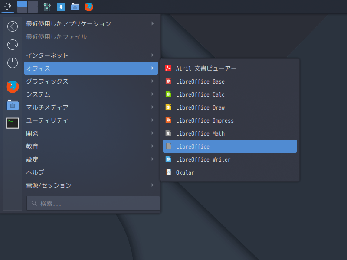Open the オフィス category
This screenshot has height=260, width=347.
[x=91, y=68]
